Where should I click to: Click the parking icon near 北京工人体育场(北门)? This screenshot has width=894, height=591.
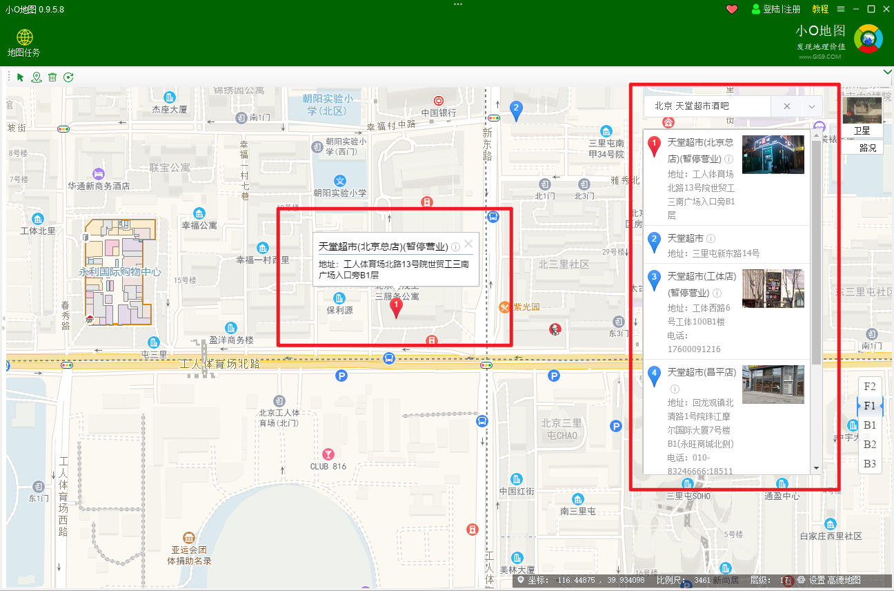[x=341, y=376]
